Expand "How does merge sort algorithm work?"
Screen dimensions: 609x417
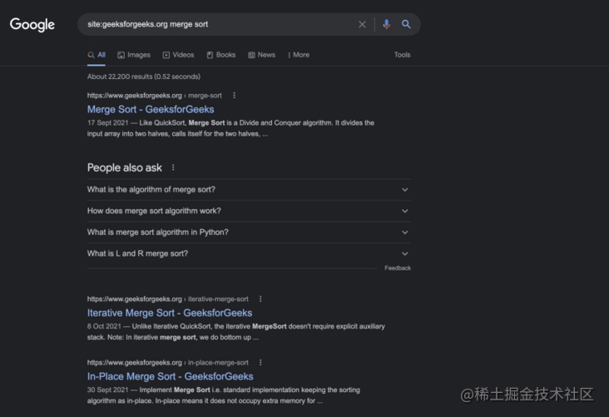pos(249,211)
